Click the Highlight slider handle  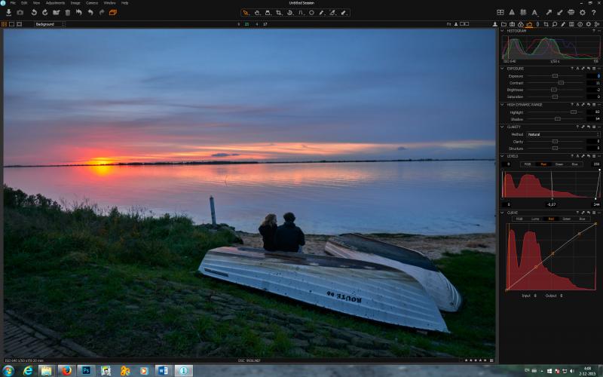[x=574, y=112]
